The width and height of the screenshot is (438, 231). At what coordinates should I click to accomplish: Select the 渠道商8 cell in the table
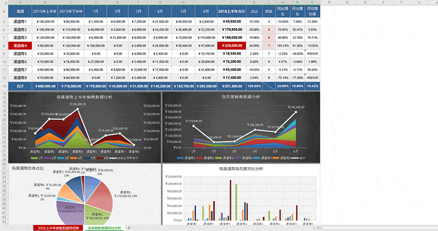[x=20, y=78]
